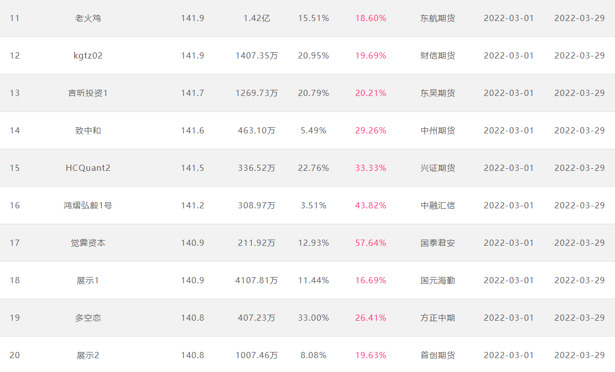Select row rank number 15

click(14, 168)
